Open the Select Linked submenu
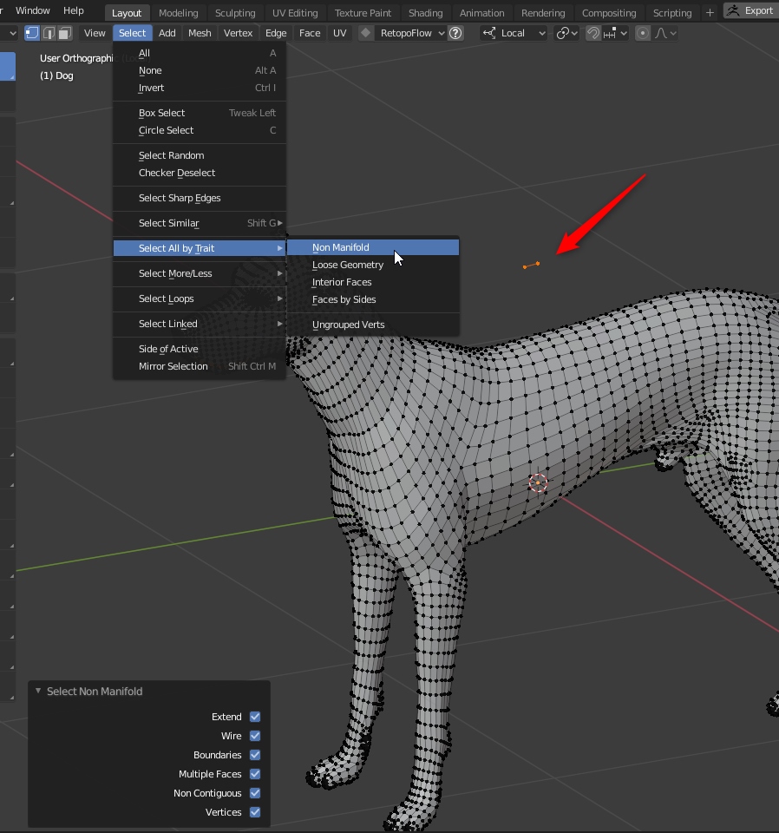The width and height of the screenshot is (779, 833). pos(200,324)
